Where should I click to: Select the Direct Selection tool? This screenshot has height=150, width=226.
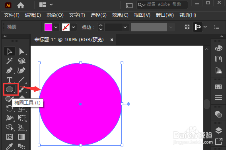(x=21, y=52)
